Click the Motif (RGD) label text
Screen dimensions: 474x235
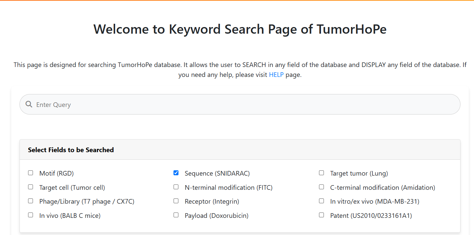(56, 173)
